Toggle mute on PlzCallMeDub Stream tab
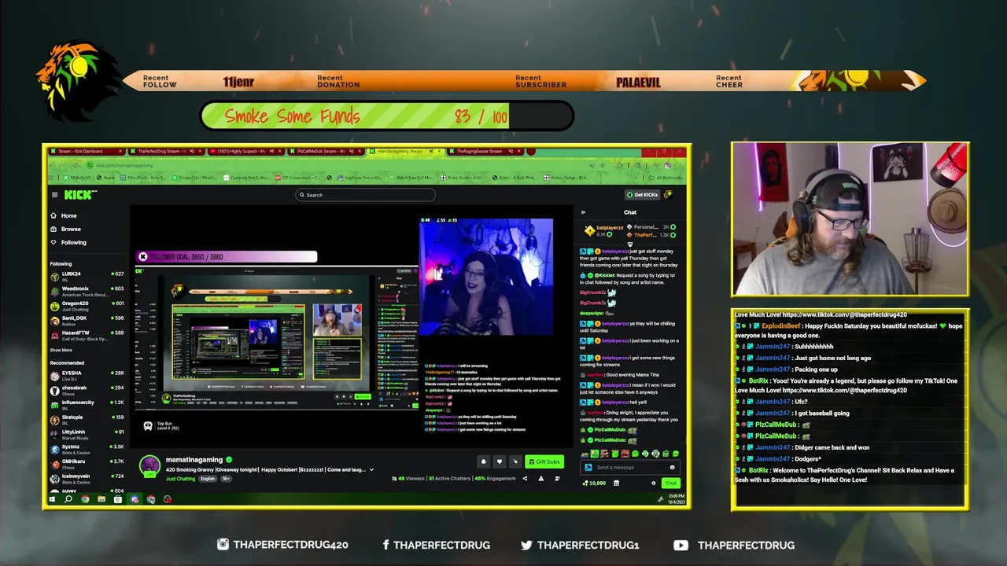1007x566 pixels. pyautogui.click(x=352, y=151)
